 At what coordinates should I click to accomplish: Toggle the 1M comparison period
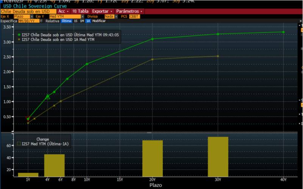point(81,21)
